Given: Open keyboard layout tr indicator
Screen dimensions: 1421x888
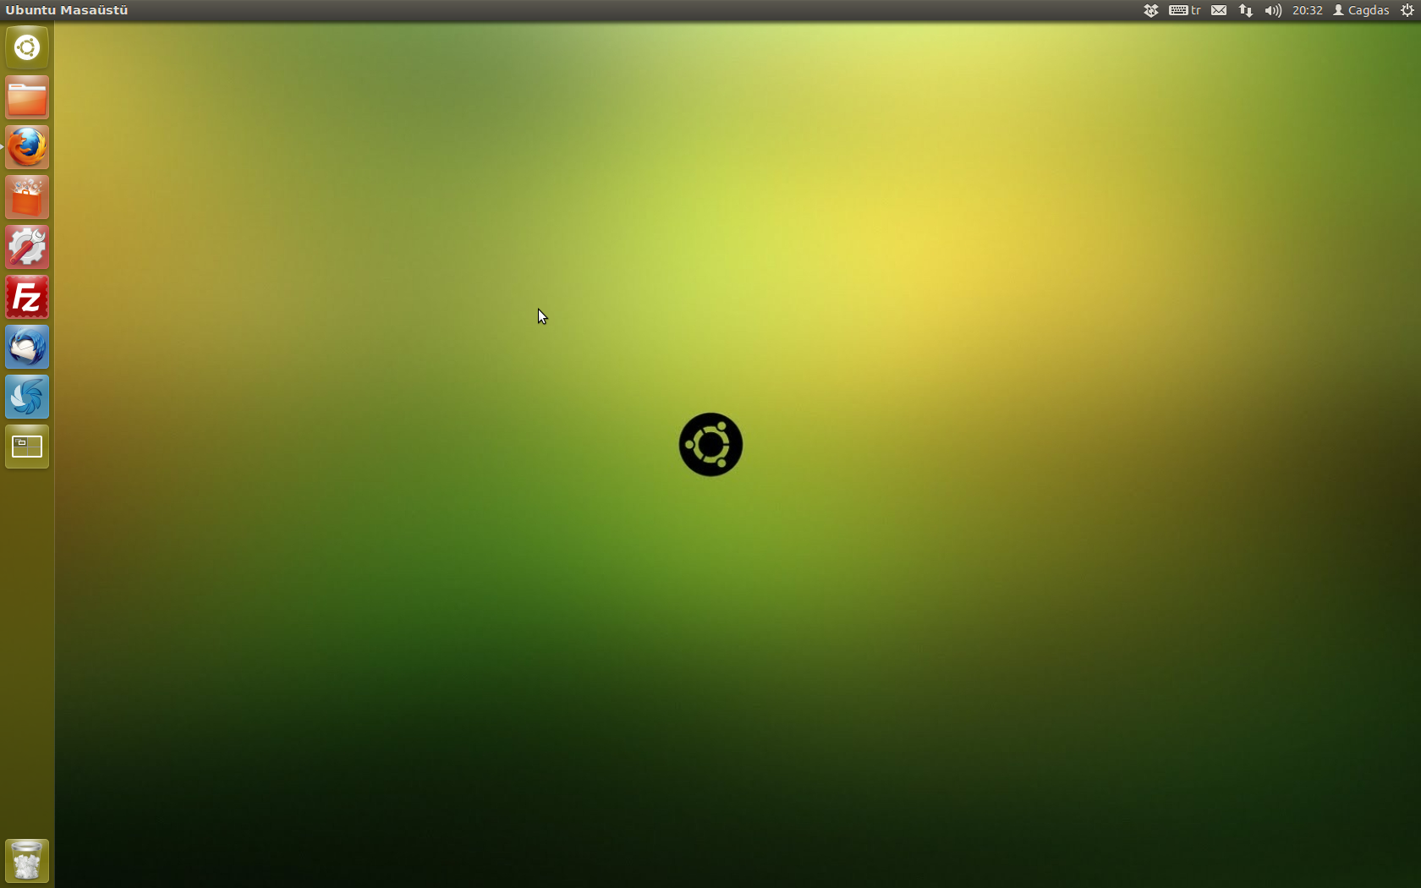Looking at the screenshot, I should (1185, 10).
